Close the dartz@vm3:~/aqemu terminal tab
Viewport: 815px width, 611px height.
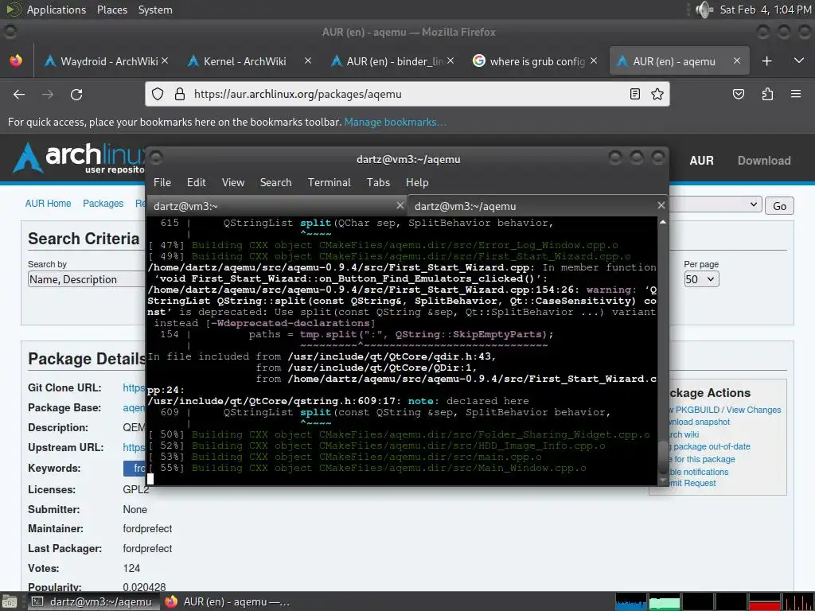pos(661,206)
